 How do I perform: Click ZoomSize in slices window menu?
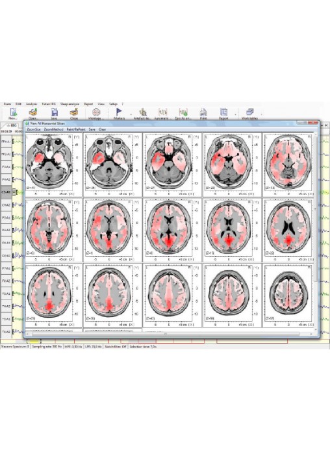click(x=34, y=129)
